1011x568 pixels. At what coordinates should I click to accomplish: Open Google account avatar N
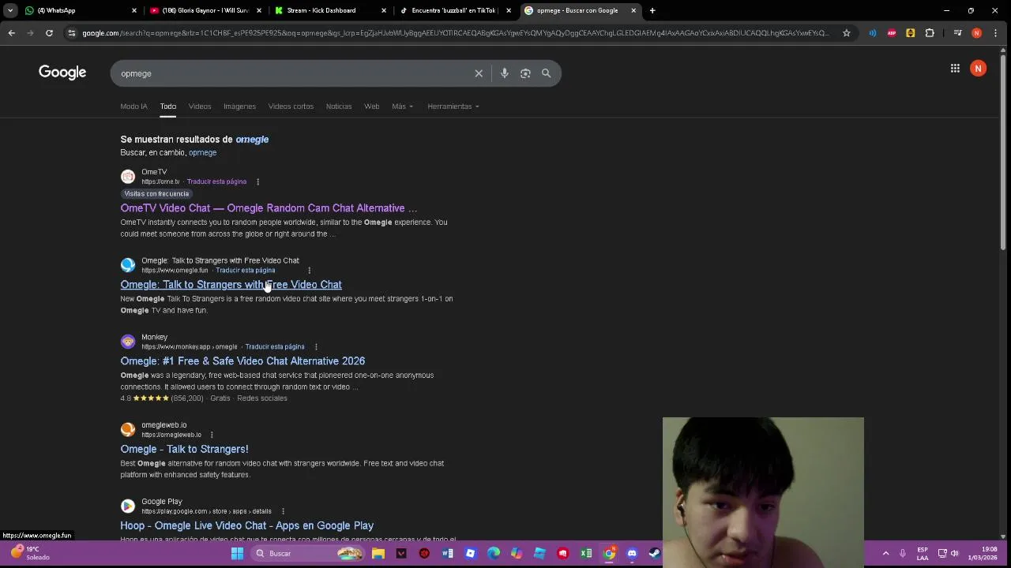pyautogui.click(x=978, y=69)
